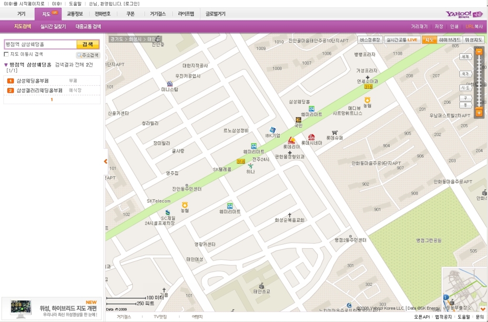Open the 거리재기 distance tool
Viewport: 488px width, 322px height.
(x=419, y=26)
